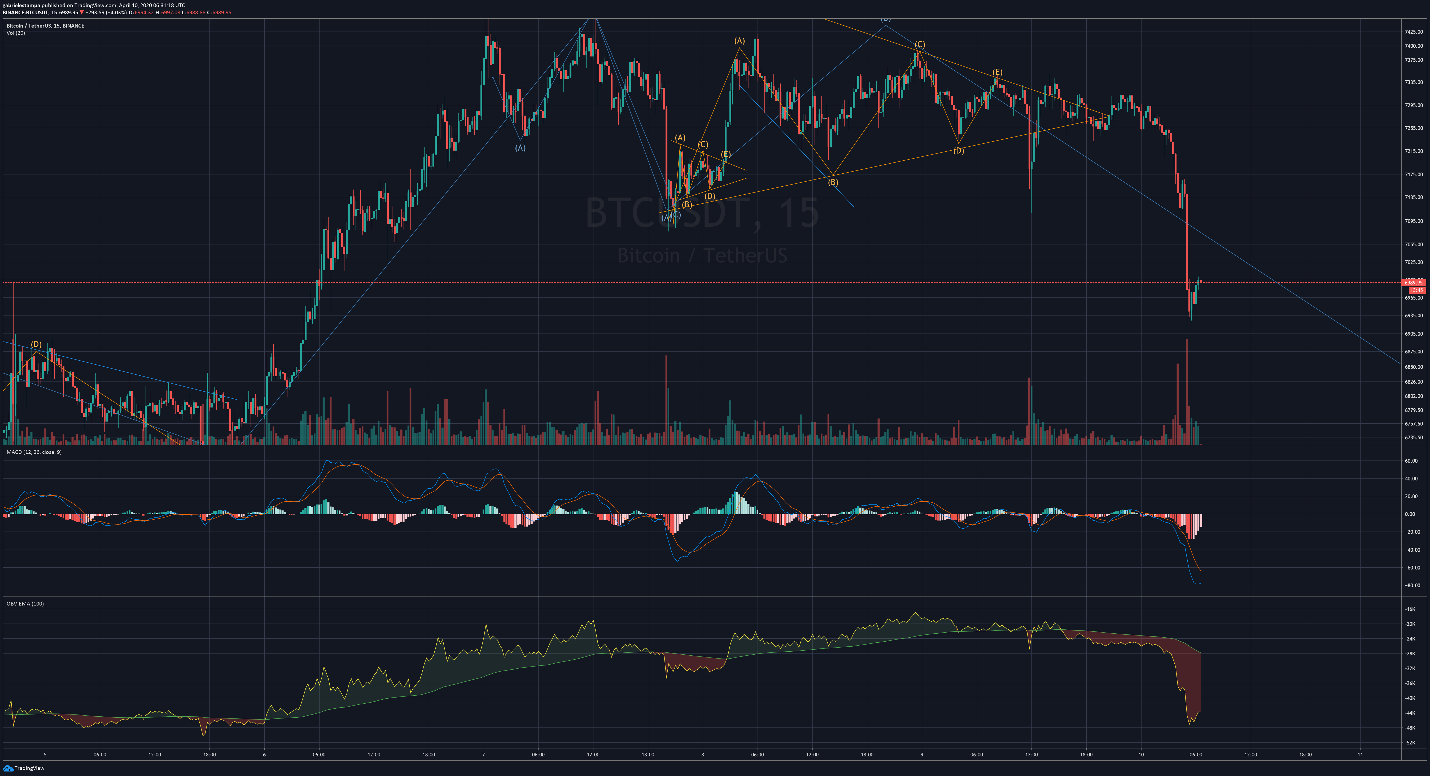The image size is (1430, 776).
Task: Select the Vol (20) indicator legend
Action: point(16,33)
